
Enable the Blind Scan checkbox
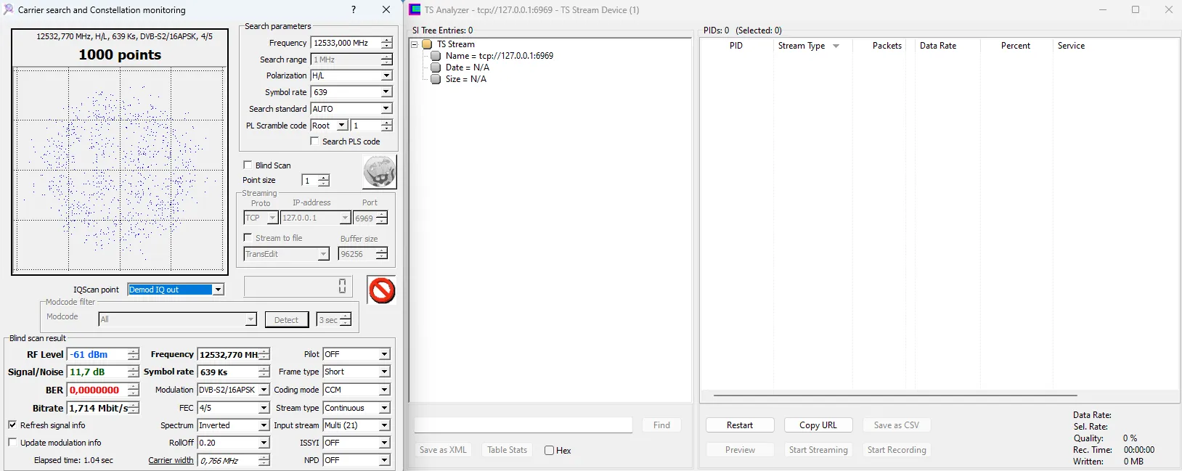[248, 165]
